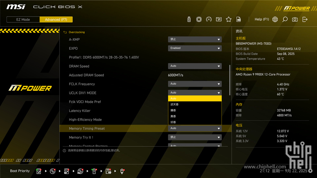Screen dimensions: 317x178
Task: Click the back arrow next to Overclocking
Action: click(x=65, y=32)
